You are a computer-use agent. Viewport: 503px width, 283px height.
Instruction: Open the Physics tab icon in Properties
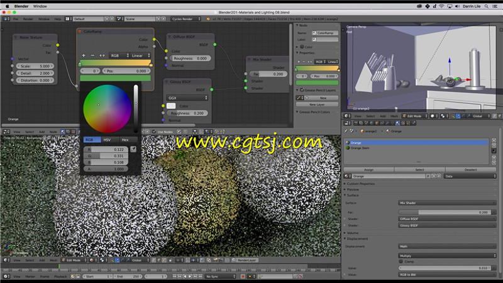[414, 123]
